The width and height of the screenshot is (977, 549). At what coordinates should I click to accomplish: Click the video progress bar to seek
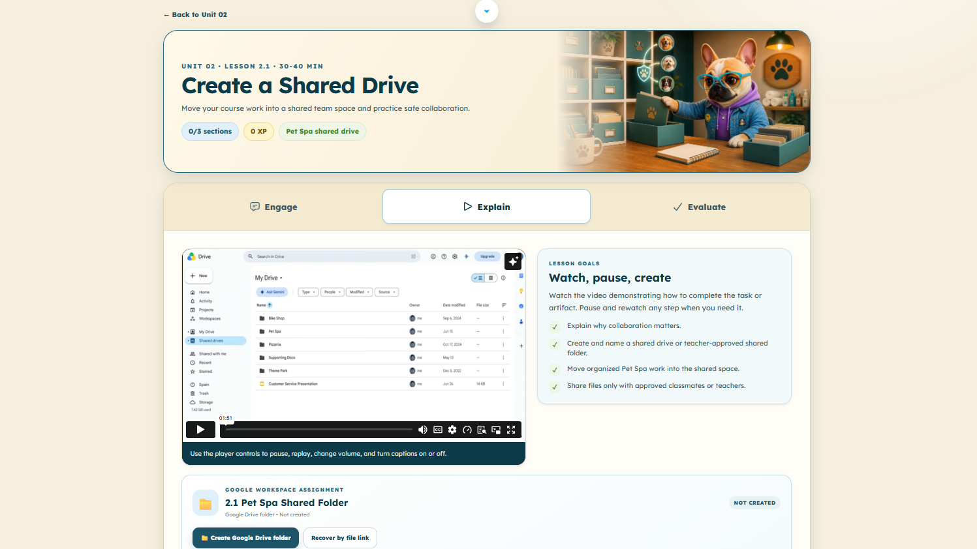319,430
